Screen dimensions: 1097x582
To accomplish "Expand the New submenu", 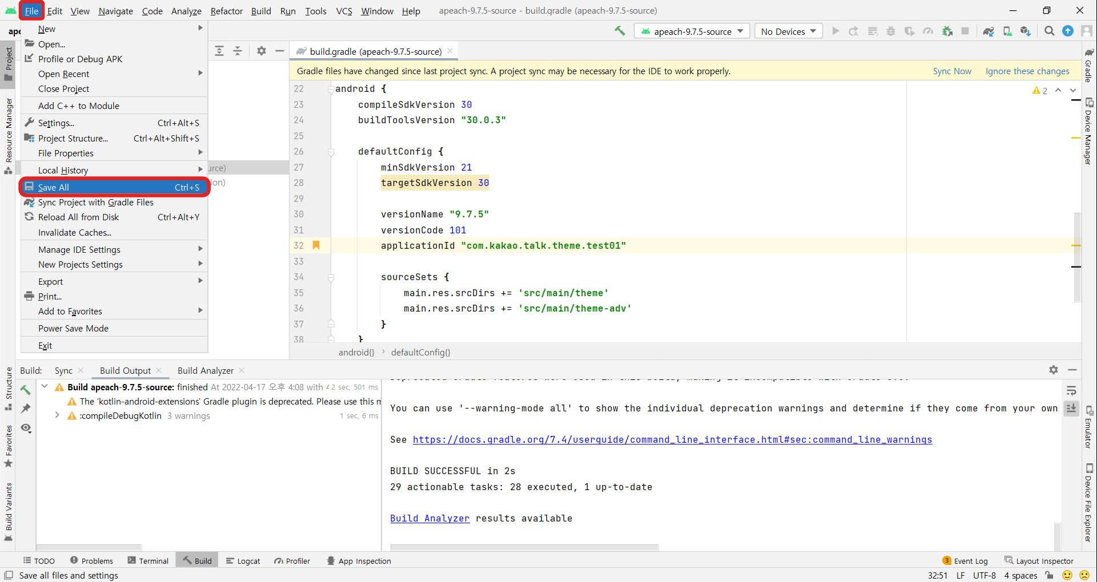I will click(114, 29).
